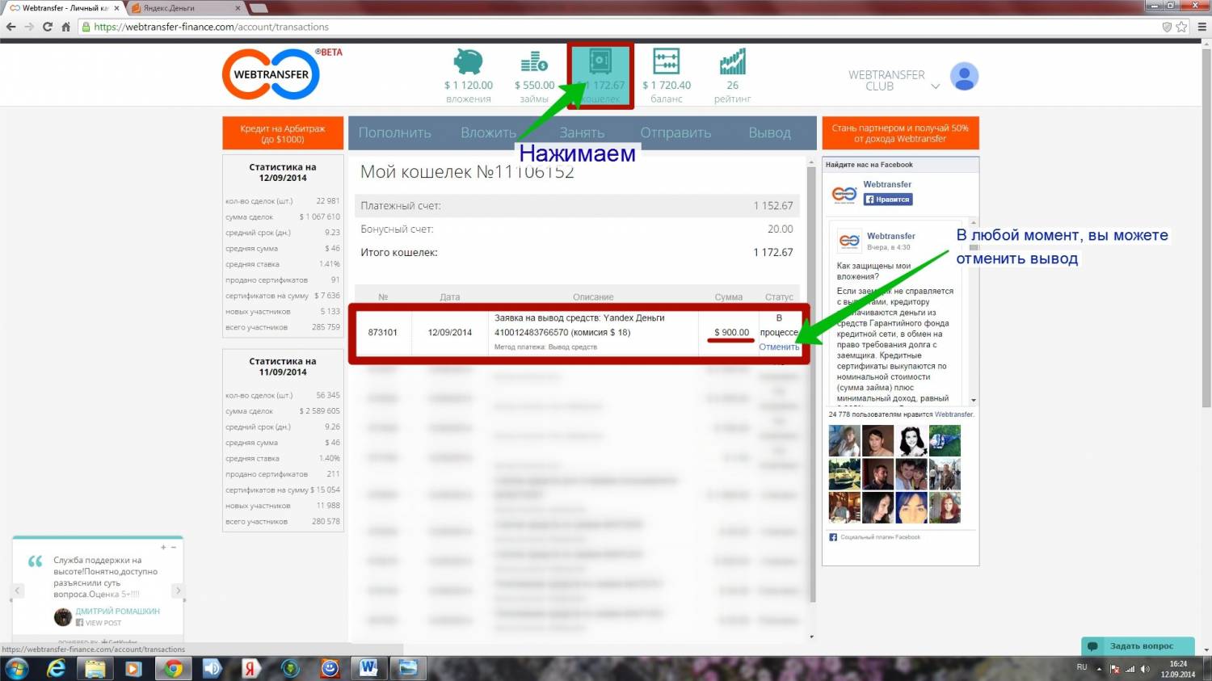Open the piggy bank вложения icon
This screenshot has width=1212, height=681.
[x=468, y=62]
